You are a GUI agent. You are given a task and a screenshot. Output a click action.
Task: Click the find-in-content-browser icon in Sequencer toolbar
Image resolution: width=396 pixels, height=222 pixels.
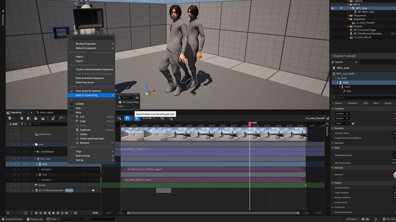29,118
